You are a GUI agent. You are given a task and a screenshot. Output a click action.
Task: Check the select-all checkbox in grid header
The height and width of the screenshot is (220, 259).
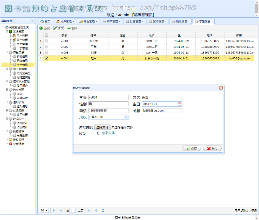pos(46,35)
